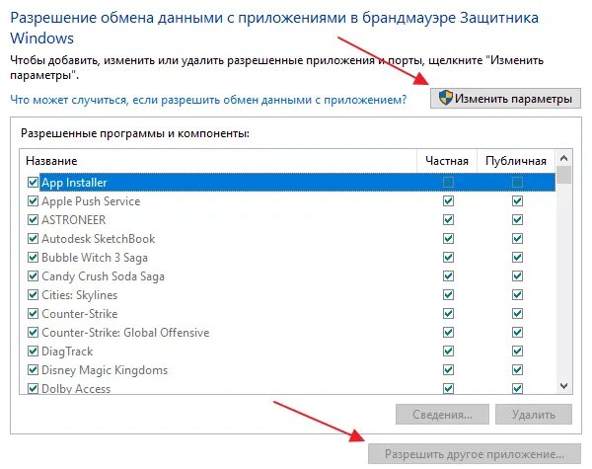
Task: Toggle Candy Crush Soda Saga enabled checkbox
Action: [33, 275]
